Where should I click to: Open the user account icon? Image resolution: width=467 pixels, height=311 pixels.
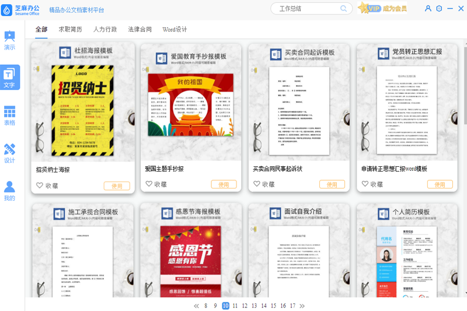click(428, 8)
